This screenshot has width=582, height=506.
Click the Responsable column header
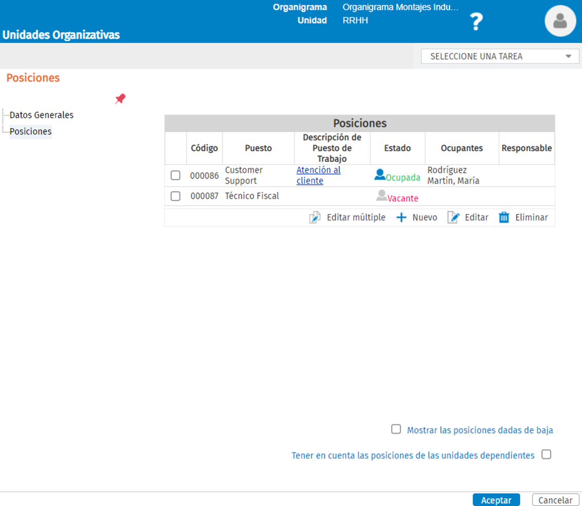(x=526, y=148)
